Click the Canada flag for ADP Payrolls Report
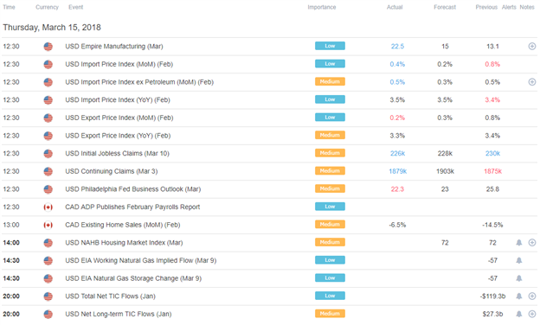This screenshot has width=540, height=325. [x=48, y=207]
